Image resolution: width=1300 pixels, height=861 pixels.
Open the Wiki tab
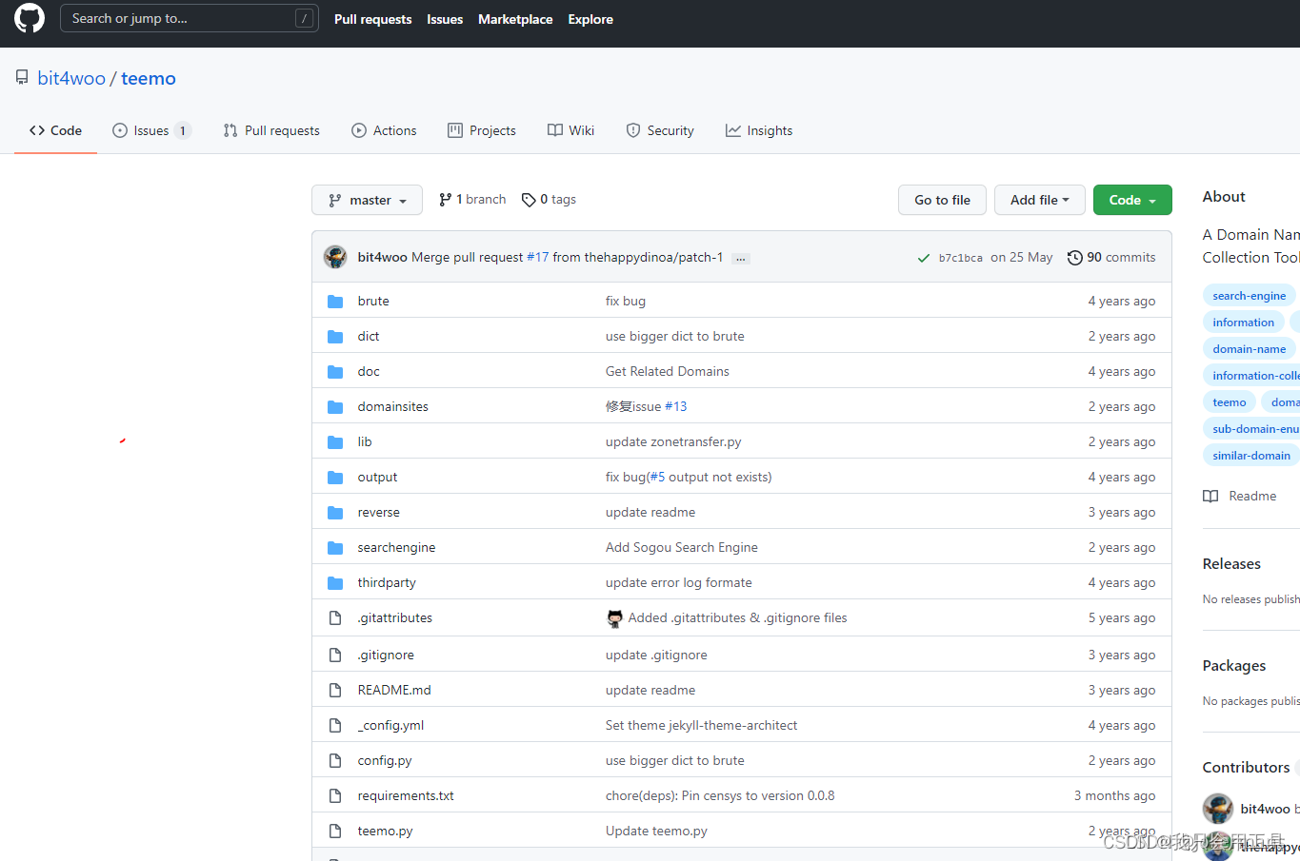pos(570,130)
